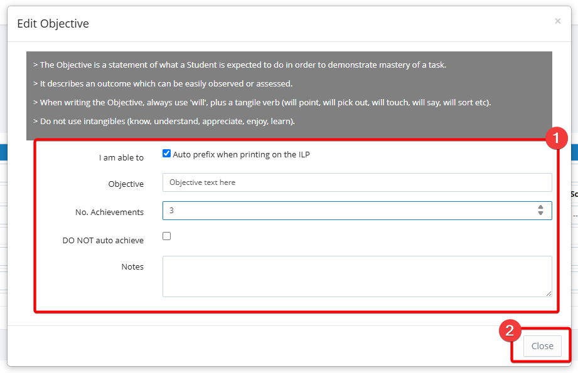Focus the Objective text field
This screenshot has width=578, height=373.
[x=356, y=182]
